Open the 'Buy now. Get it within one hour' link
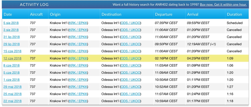The image size is (251, 107). [223, 4]
